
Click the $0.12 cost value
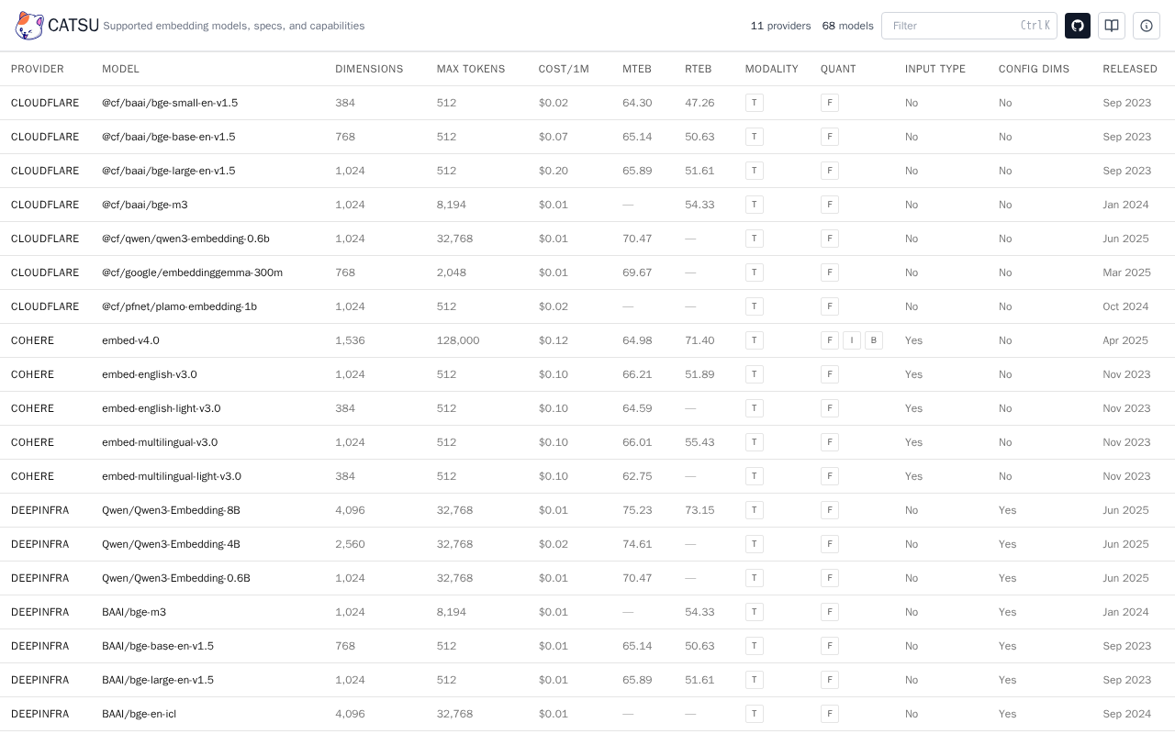[554, 340]
